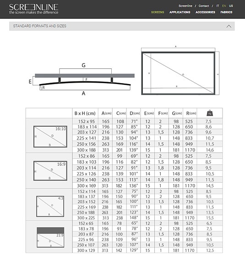Follow the Screenline link in top bar
This screenshot has width=245, height=264.
[185, 6]
